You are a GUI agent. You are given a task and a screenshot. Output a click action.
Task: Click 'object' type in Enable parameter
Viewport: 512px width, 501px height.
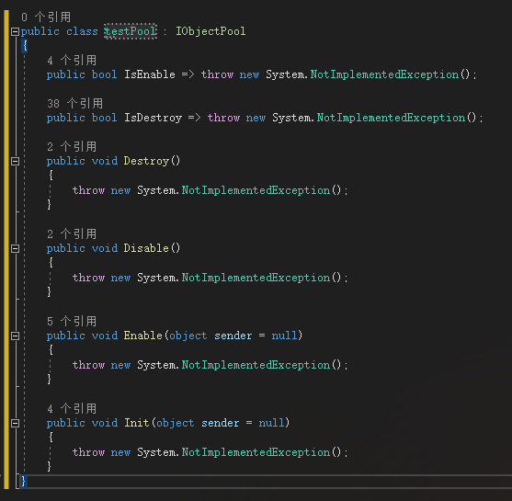(188, 336)
